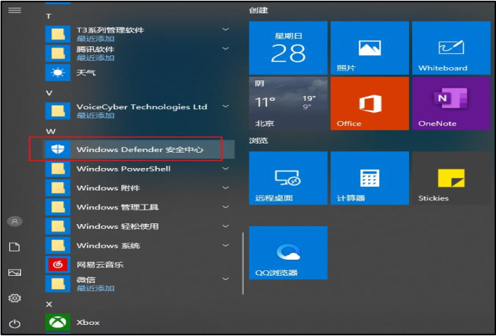Expand the Windows PowerShell folder chevron
The width and height of the screenshot is (496, 336).
226,169
